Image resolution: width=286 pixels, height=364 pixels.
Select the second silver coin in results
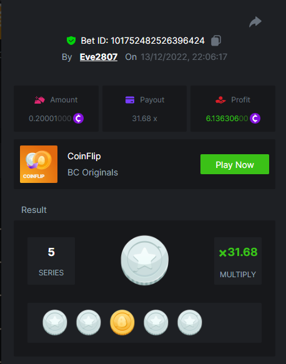89,322
